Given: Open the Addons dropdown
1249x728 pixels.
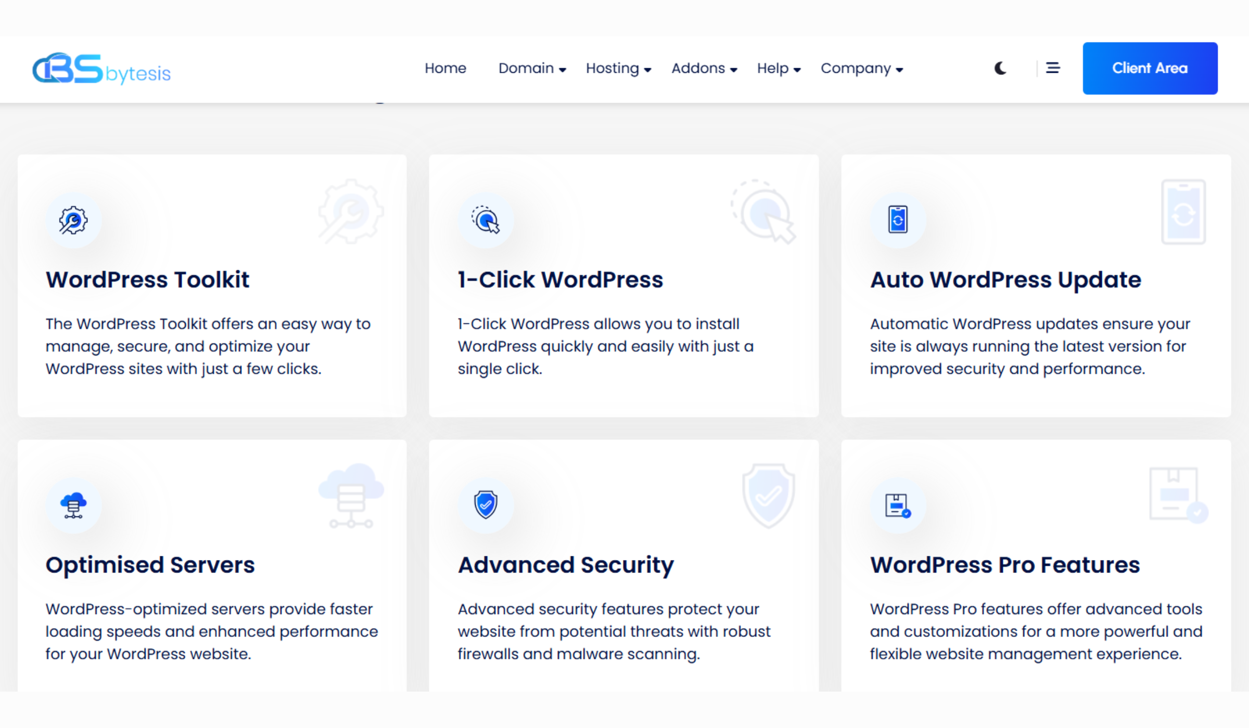Looking at the screenshot, I should pyautogui.click(x=704, y=69).
